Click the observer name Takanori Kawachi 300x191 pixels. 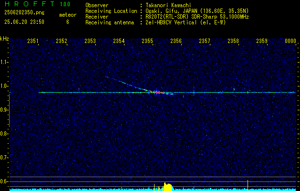click(168, 5)
